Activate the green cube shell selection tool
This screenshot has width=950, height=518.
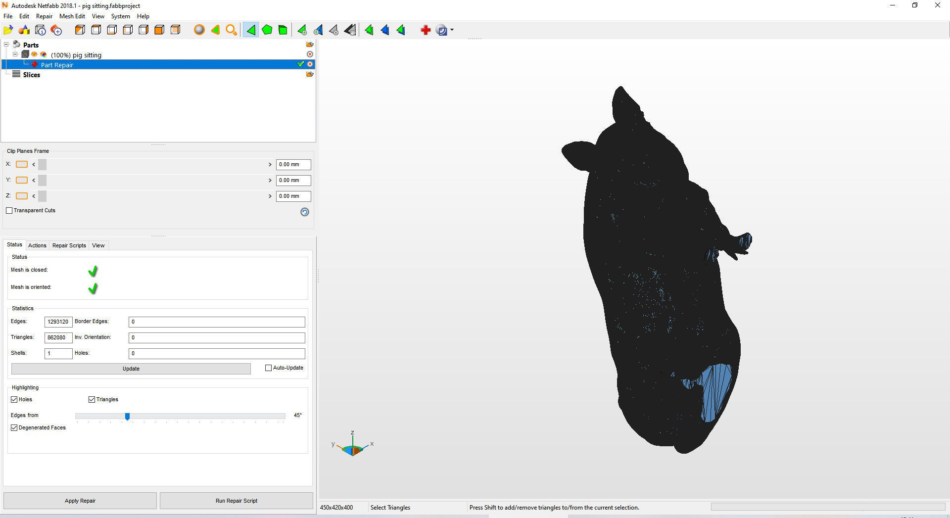(283, 30)
